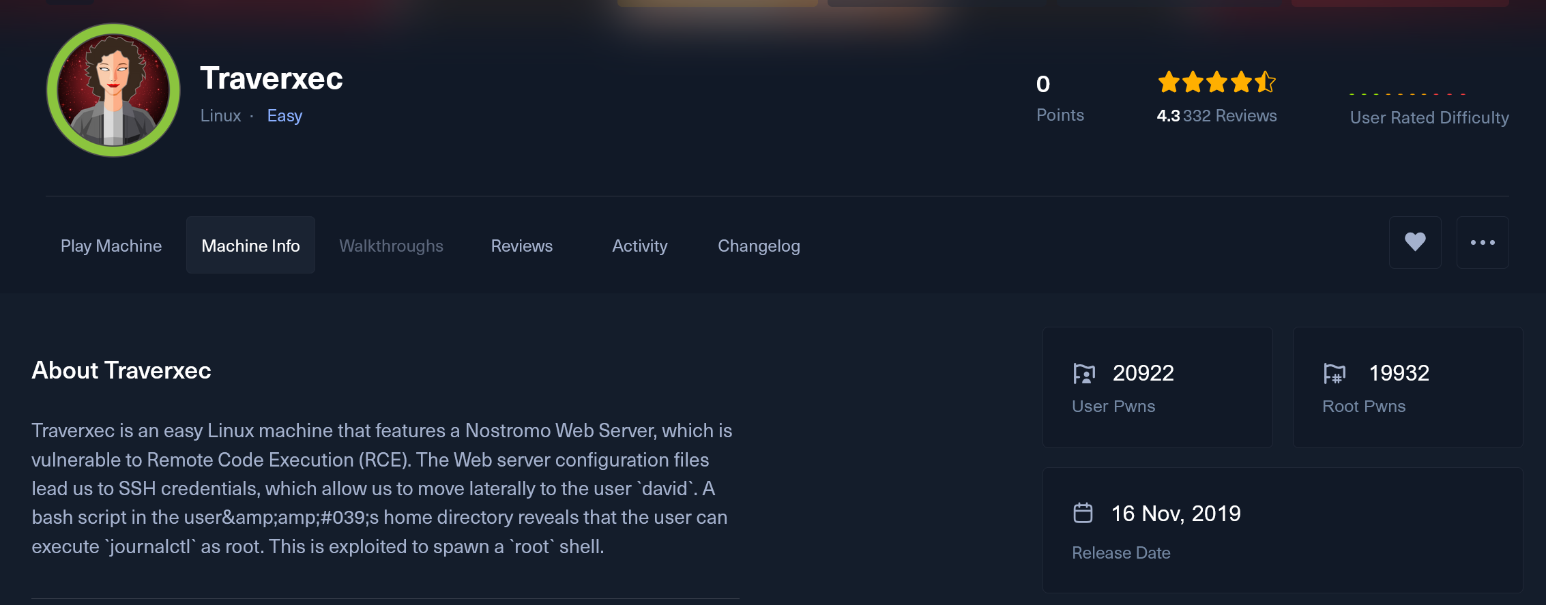Screen dimensions: 1546x605
Task: Click the Root Pwns flag icon
Action: click(1334, 373)
